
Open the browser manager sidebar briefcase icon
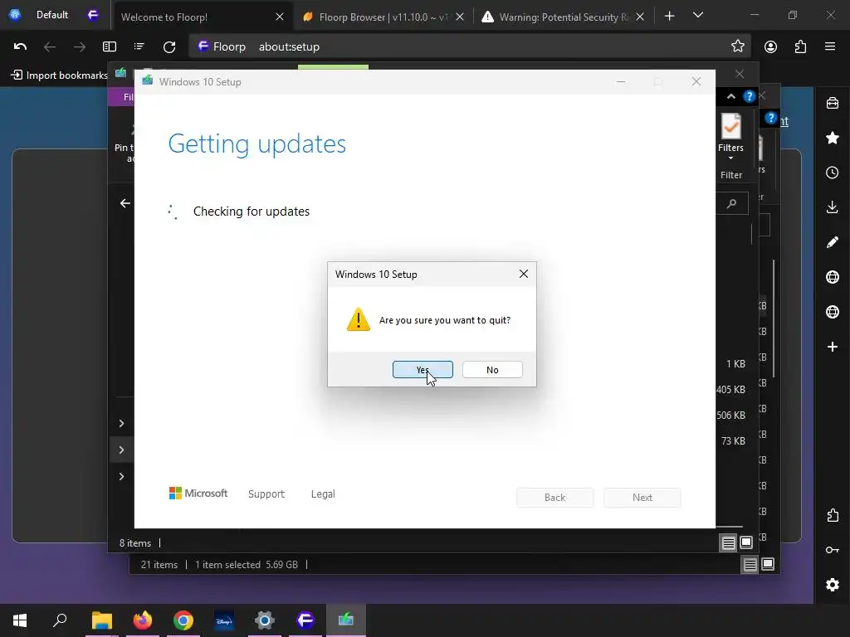click(x=832, y=103)
